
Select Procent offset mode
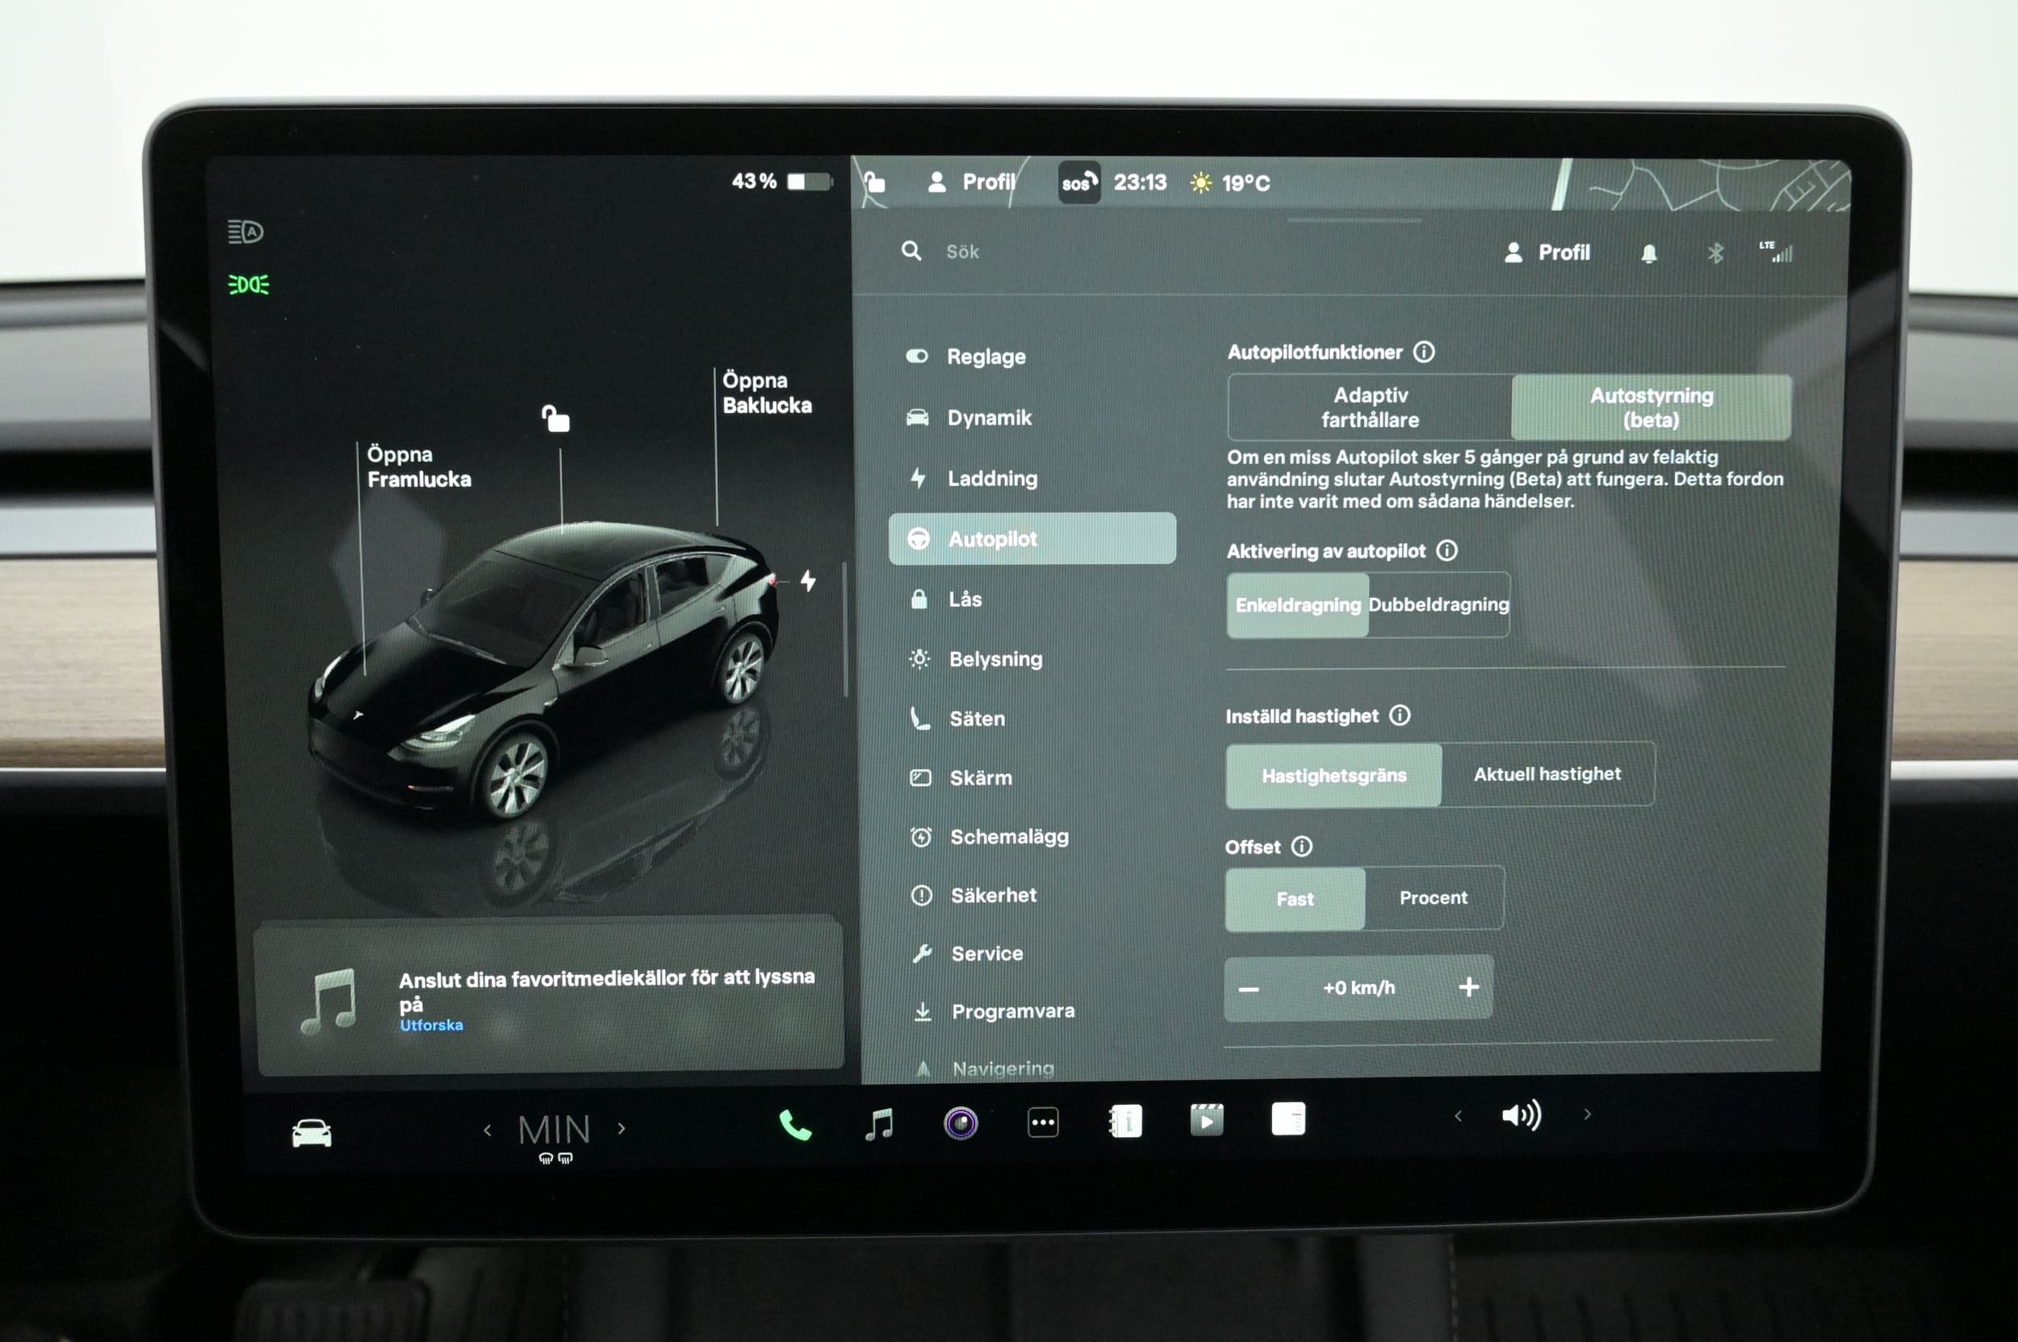coord(1434,898)
